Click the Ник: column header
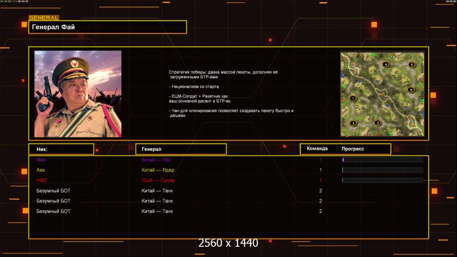This screenshot has width=457, height=257. (61, 149)
